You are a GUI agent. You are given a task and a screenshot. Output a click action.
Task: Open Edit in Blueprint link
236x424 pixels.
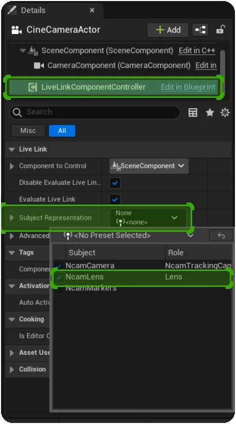(188, 87)
